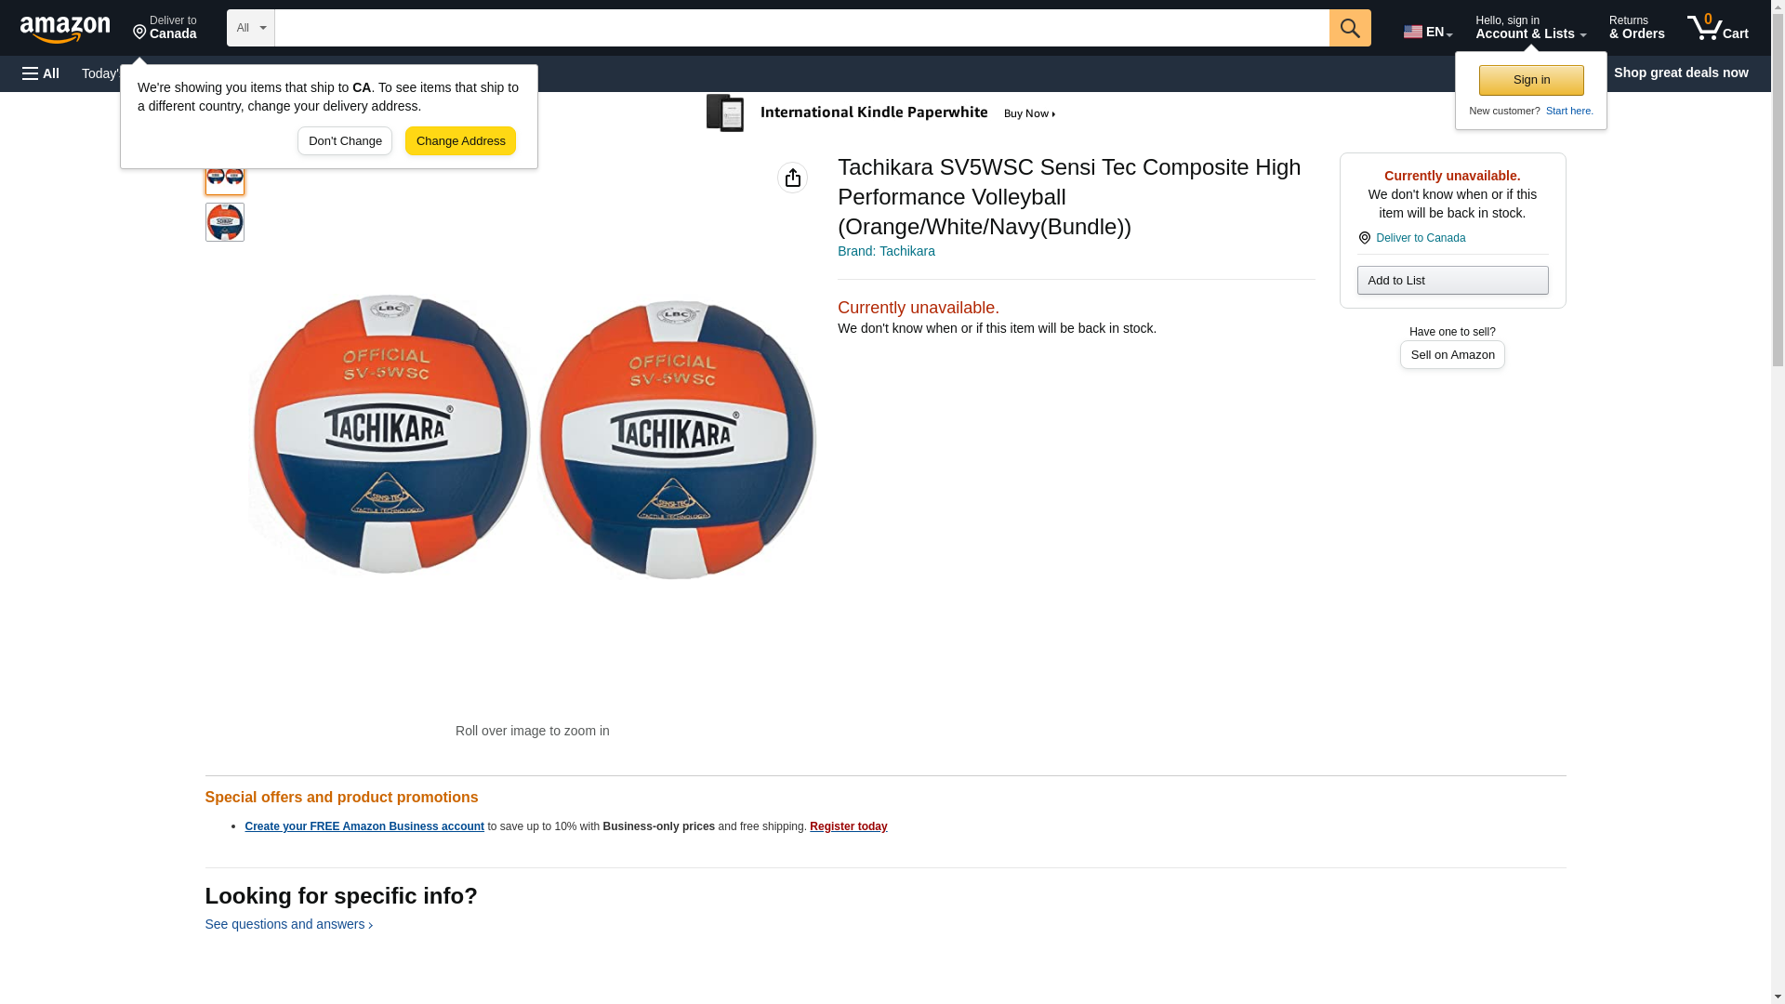Click the Sell on Amazon button

tap(1452, 355)
